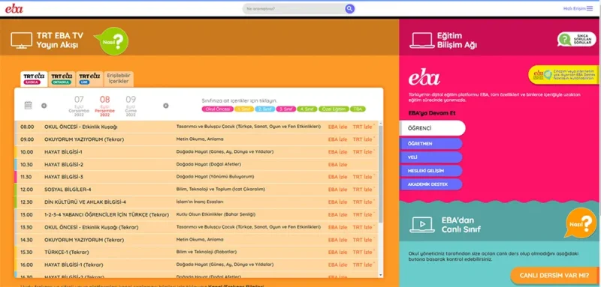Click EBA İzle for 10.30 Hayat Bilgisi-2
Screen dimensions: 601x287
337,165
